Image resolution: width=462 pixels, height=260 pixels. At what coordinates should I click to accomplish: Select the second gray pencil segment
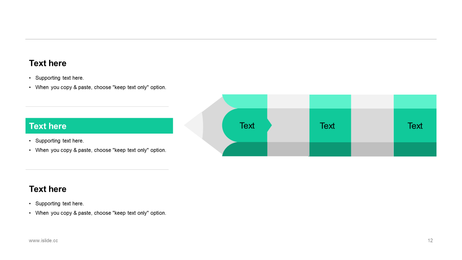(x=372, y=125)
